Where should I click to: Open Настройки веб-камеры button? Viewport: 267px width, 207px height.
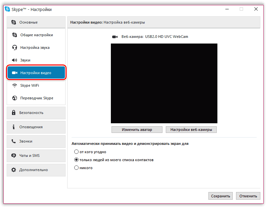click(191, 130)
